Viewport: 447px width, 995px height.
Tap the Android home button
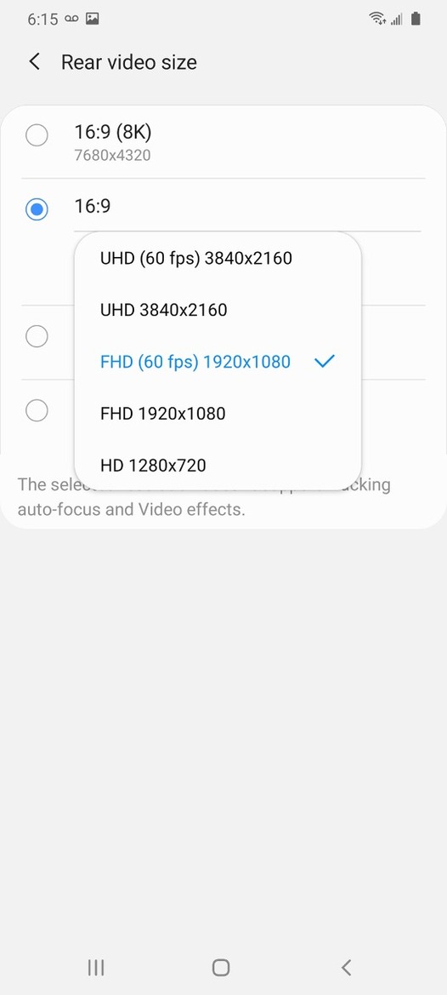point(221,968)
